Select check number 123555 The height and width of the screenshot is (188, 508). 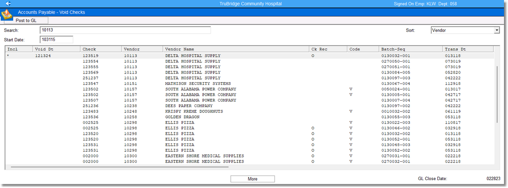tap(90, 67)
